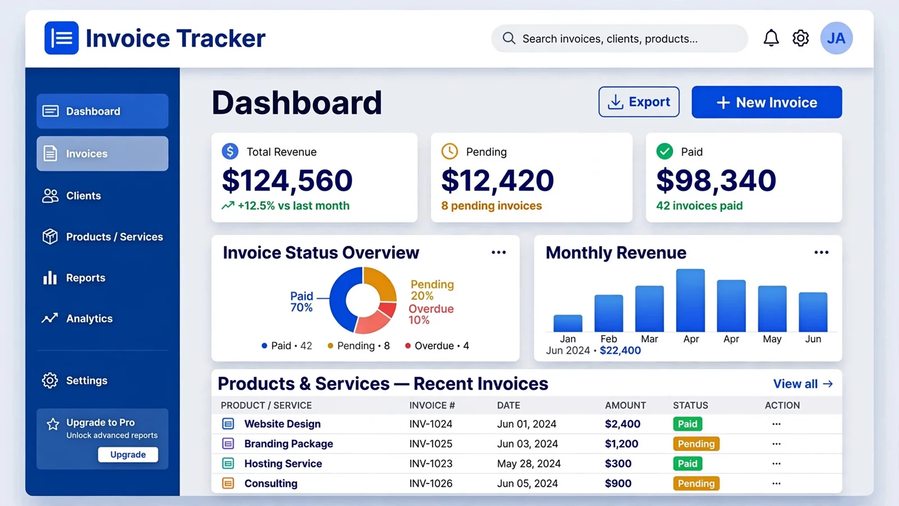The image size is (899, 506).
Task: Open Invoices in the sidebar
Action: coord(102,153)
